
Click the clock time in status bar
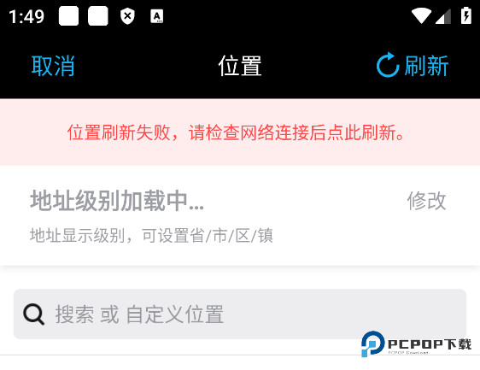click(x=26, y=16)
